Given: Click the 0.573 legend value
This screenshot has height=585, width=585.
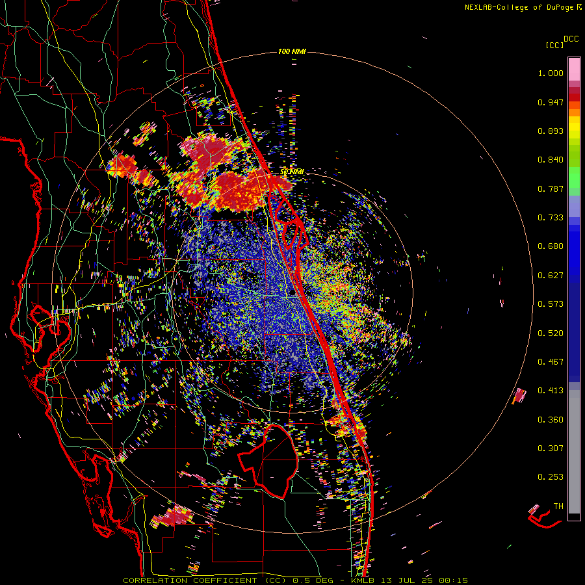Looking at the screenshot, I should (x=551, y=304).
